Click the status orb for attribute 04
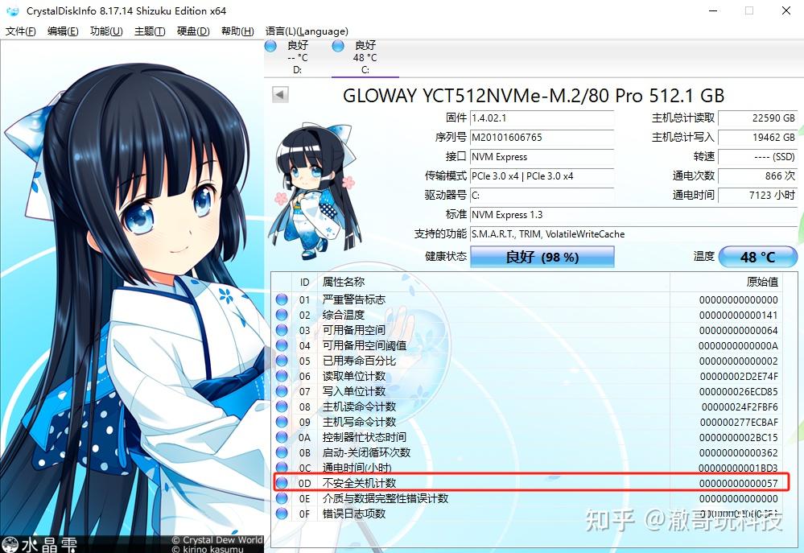Viewport: 804px width, 553px height. click(282, 345)
